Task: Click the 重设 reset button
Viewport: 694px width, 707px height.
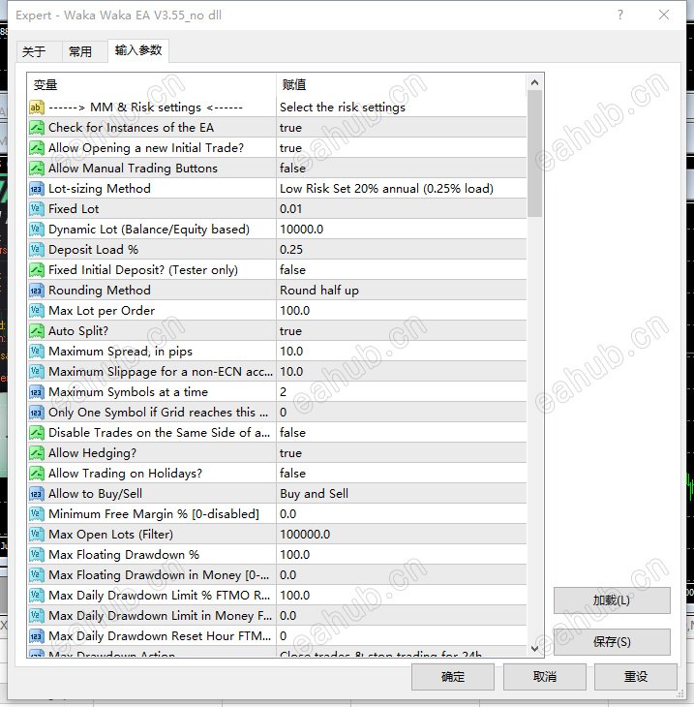Action: coord(635,676)
